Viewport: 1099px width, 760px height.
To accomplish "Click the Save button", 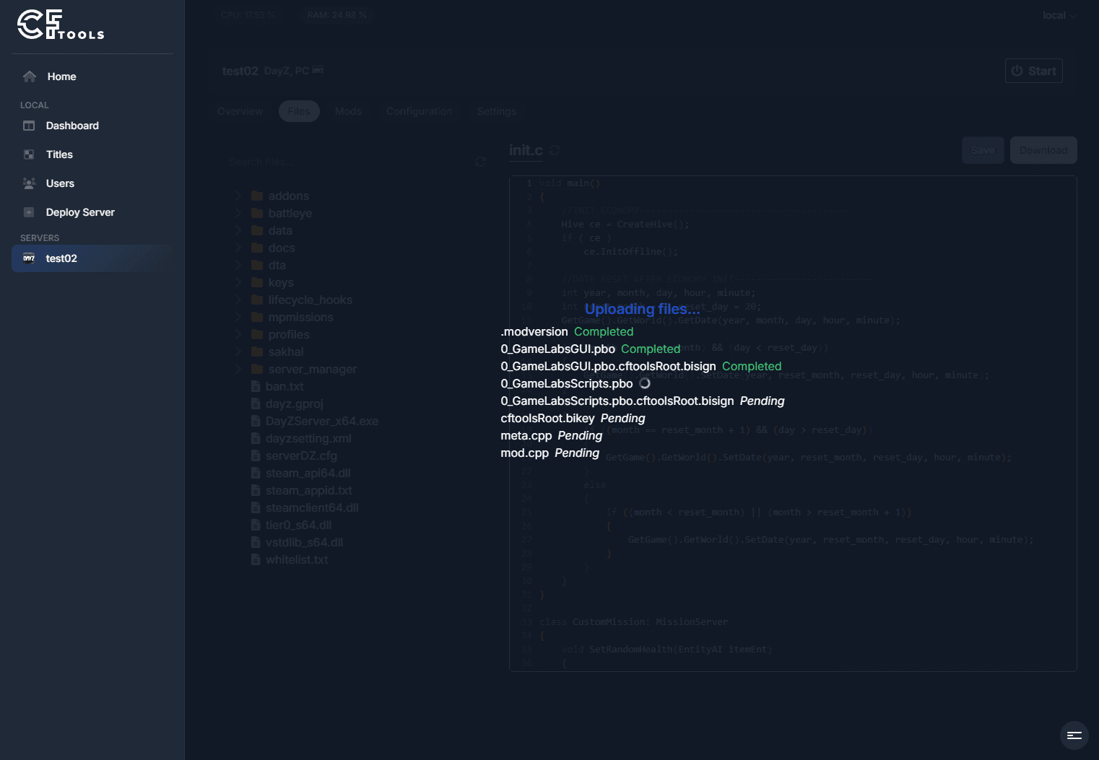I will 983,150.
